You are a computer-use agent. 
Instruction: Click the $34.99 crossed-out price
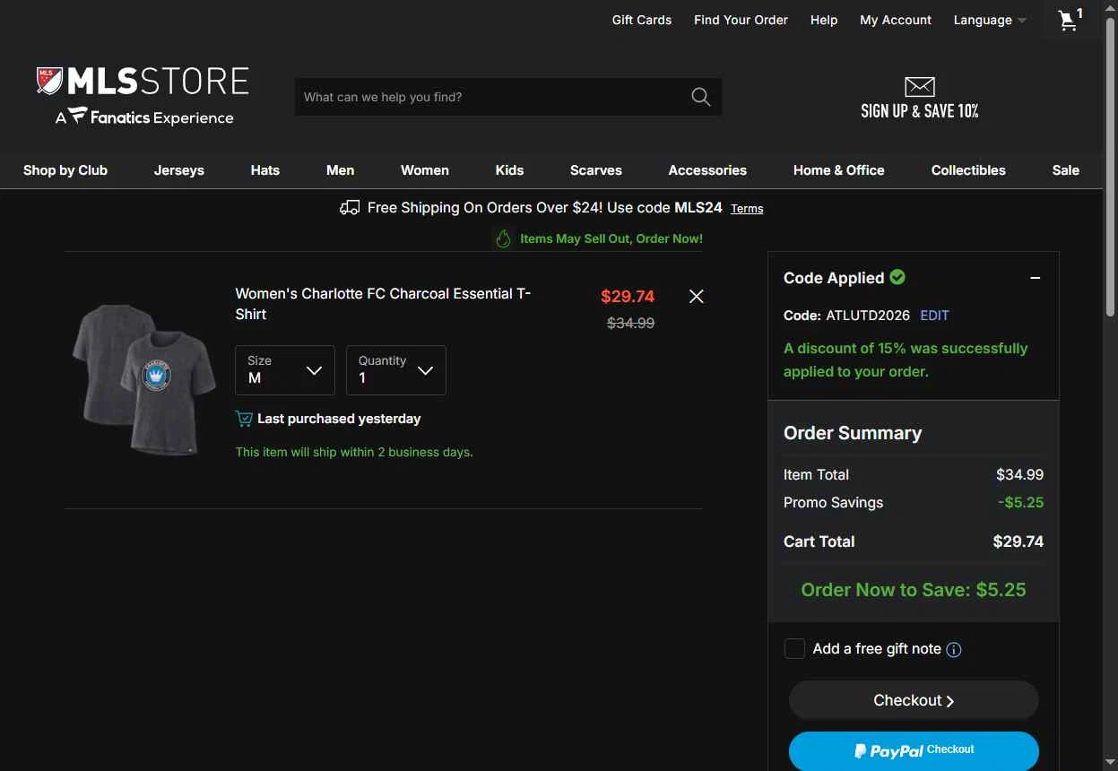click(631, 324)
